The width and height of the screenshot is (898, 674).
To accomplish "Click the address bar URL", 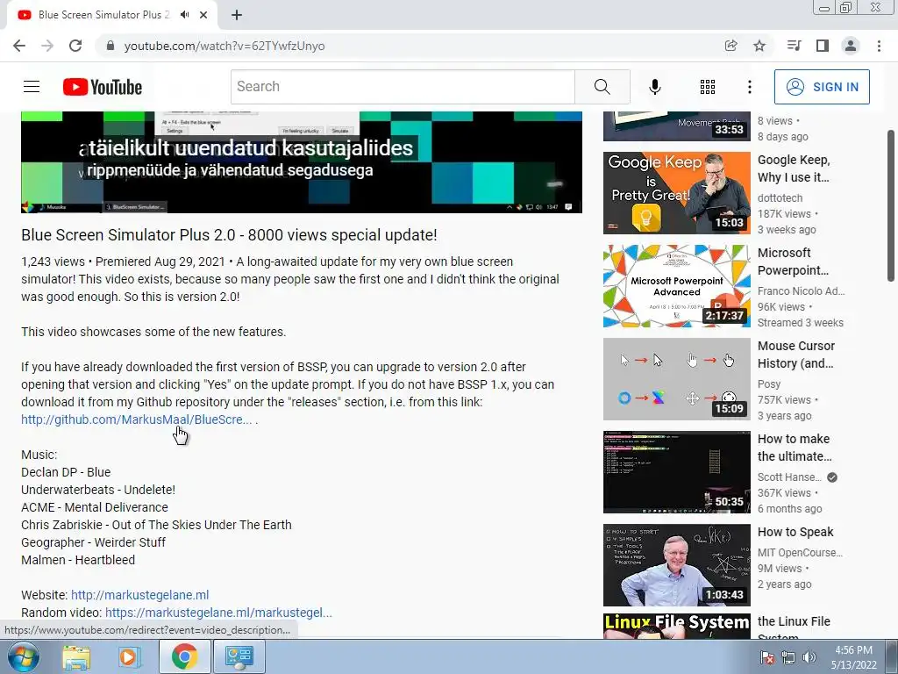I will [x=224, y=46].
